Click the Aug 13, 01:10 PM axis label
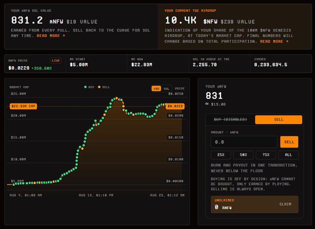 click(96, 195)
